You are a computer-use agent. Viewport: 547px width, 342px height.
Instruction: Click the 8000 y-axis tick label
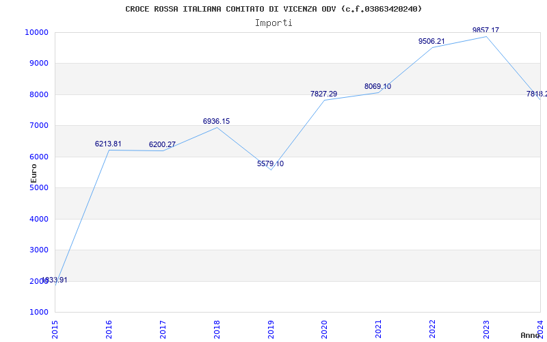point(38,94)
